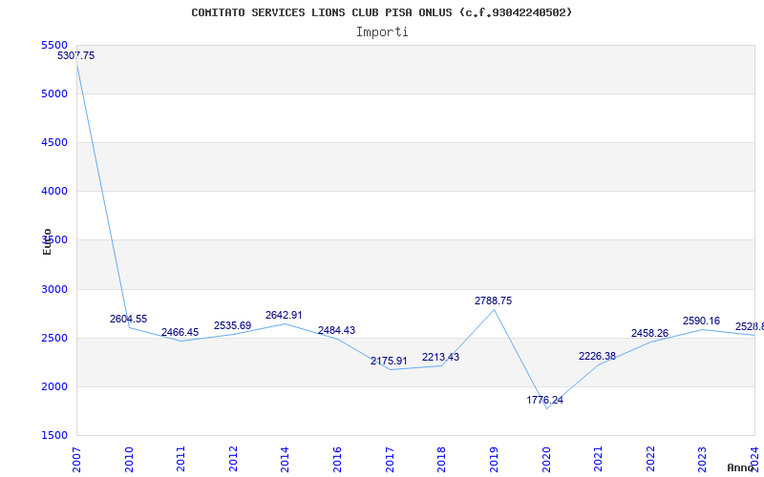Select the data label 5307.75
The height and width of the screenshot is (477, 764).
tap(76, 55)
